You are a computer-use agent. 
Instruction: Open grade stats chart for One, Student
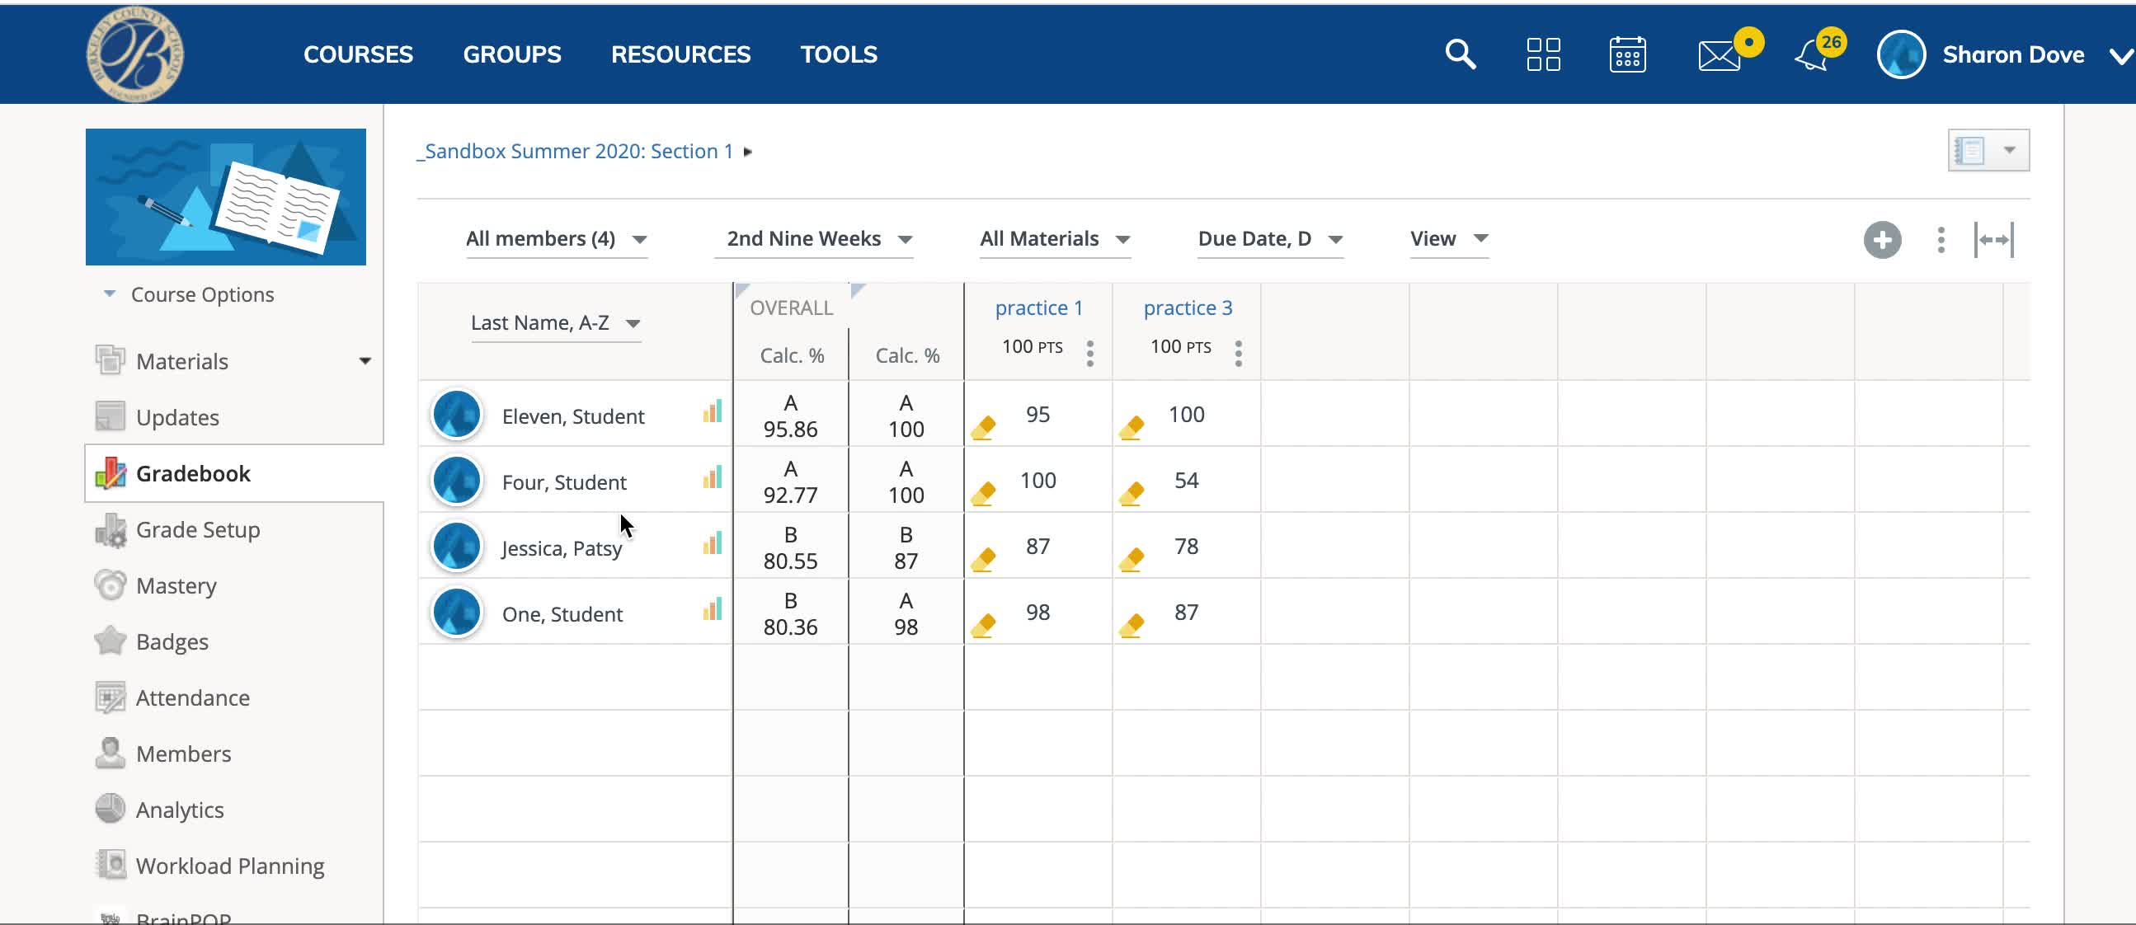(713, 609)
